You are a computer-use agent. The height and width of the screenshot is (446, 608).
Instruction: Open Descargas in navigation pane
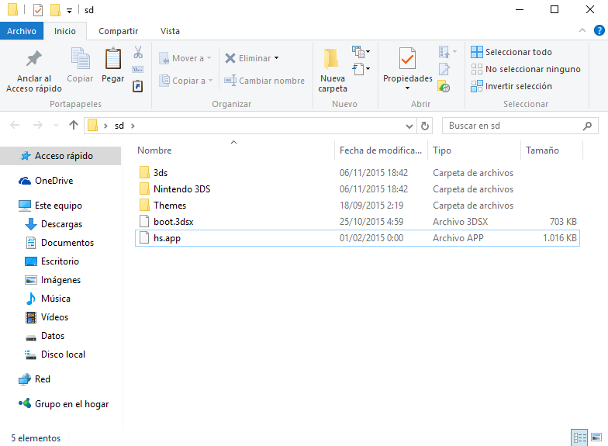pyautogui.click(x=60, y=224)
